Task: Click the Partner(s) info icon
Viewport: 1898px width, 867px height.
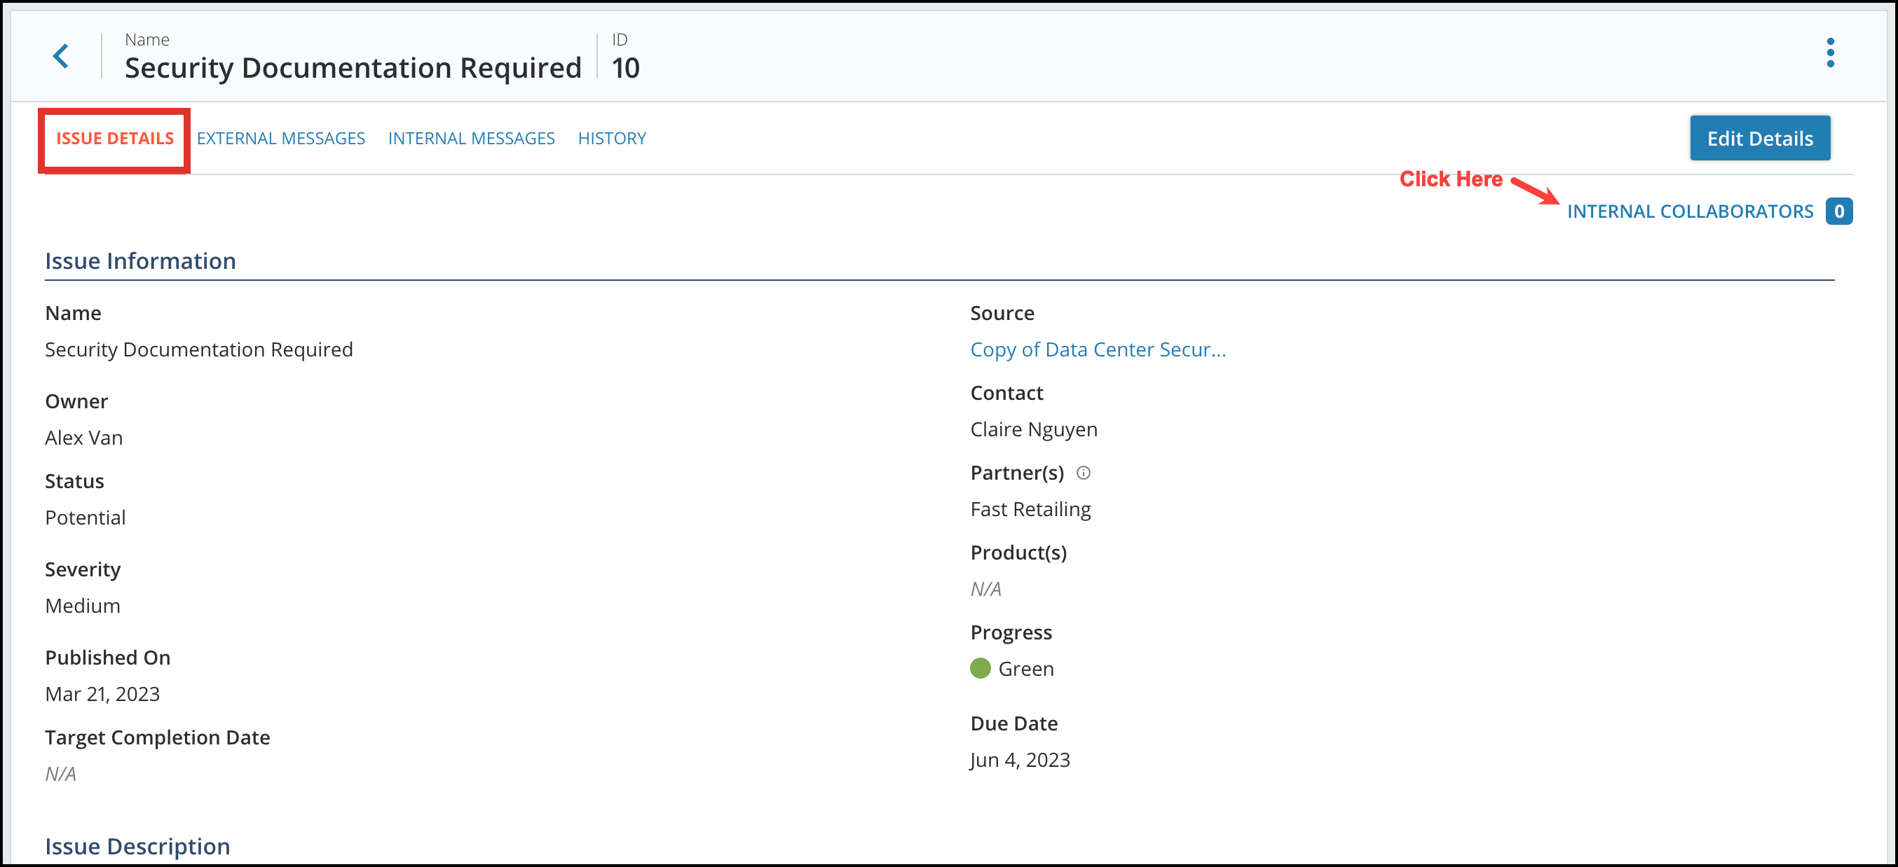Action: click(1083, 473)
